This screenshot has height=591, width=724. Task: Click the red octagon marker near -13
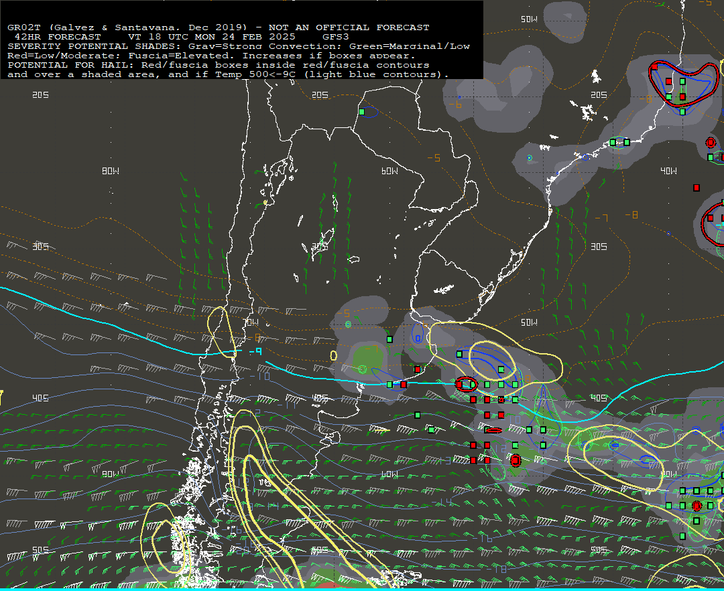pyautogui.click(x=516, y=460)
